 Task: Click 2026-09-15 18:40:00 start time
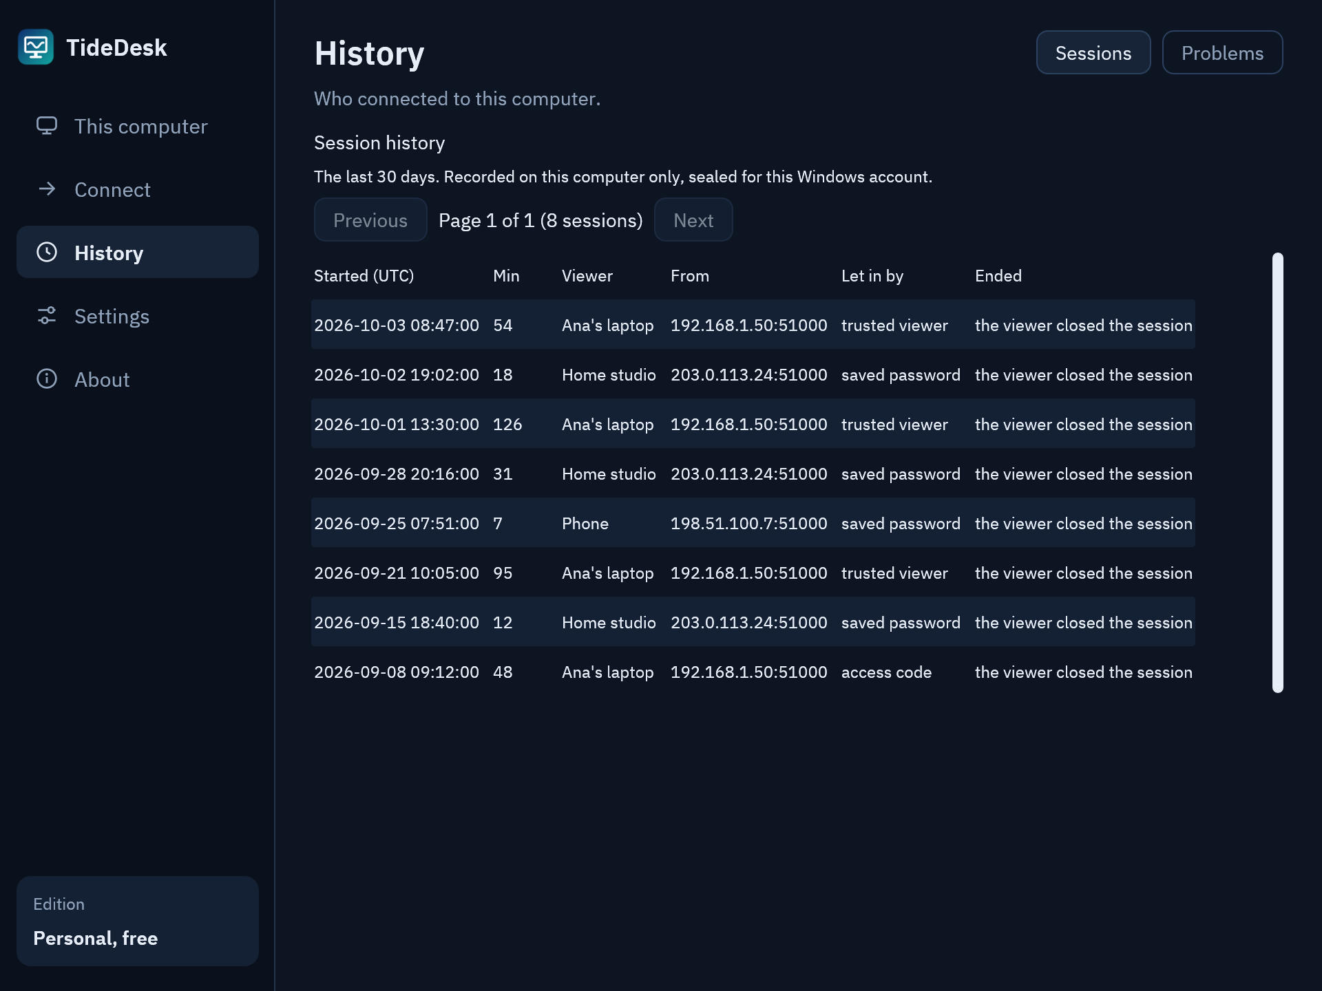click(x=397, y=623)
